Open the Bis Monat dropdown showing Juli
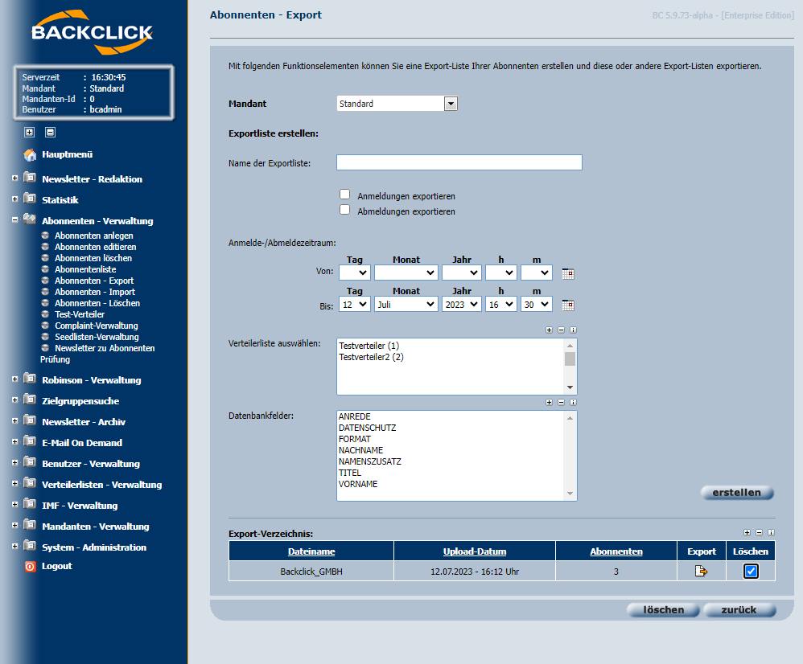 click(x=406, y=305)
